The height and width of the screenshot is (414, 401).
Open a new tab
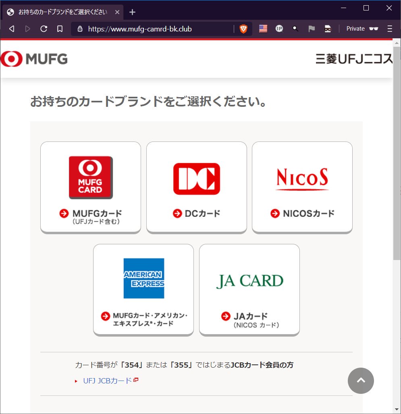pyautogui.click(x=132, y=12)
